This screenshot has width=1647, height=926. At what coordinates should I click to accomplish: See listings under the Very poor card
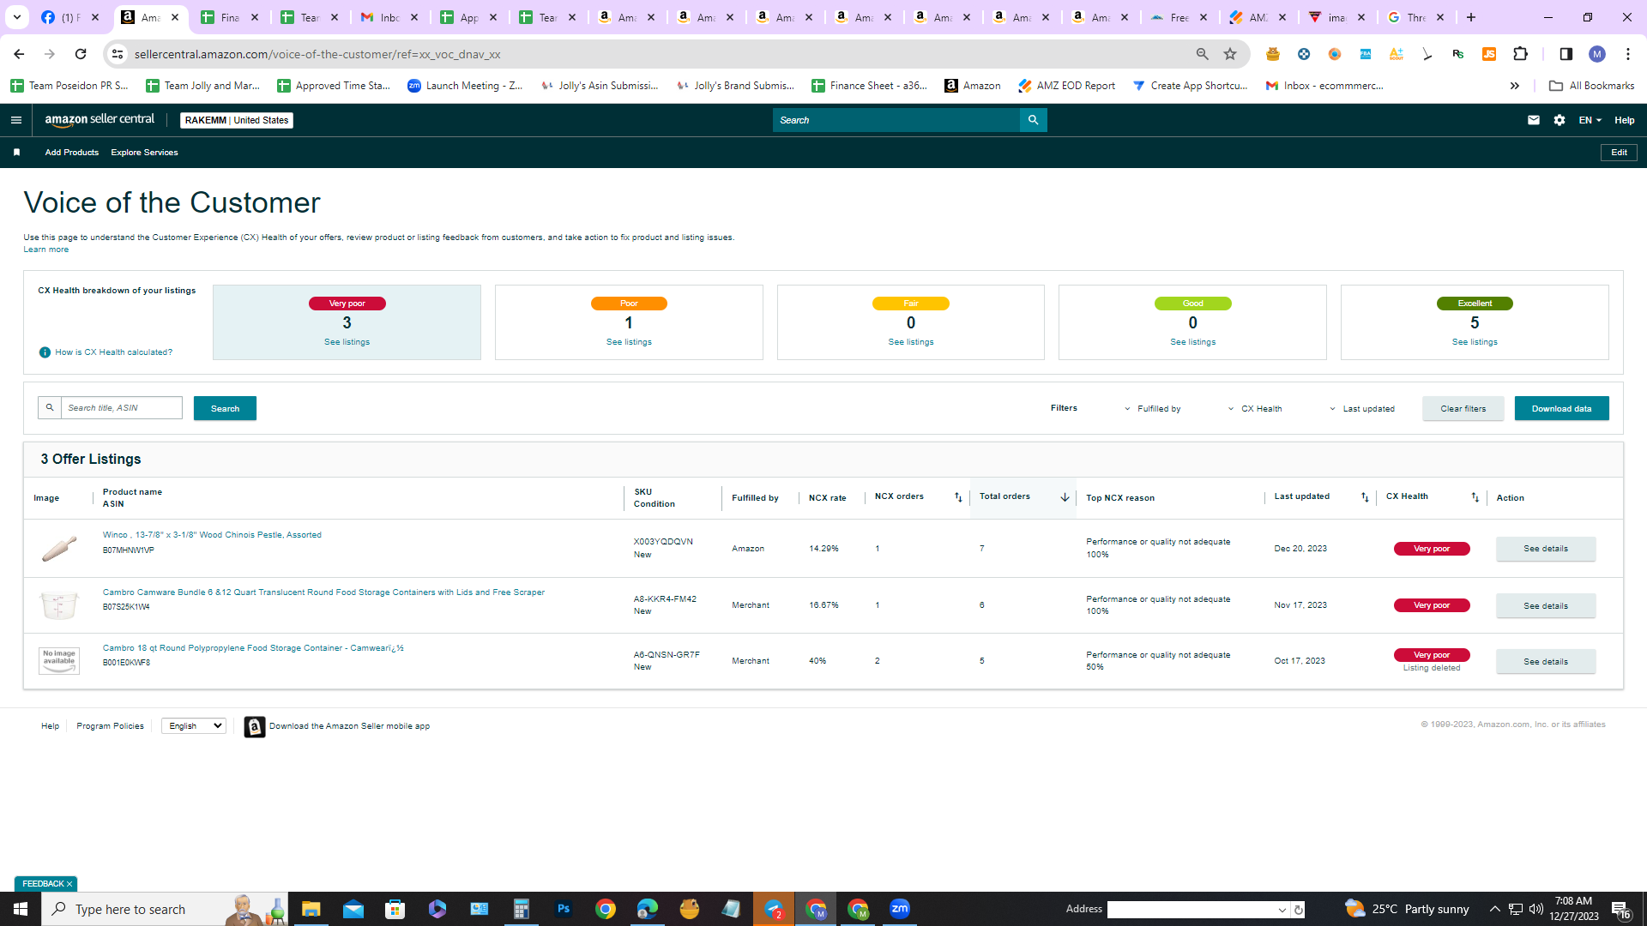point(347,342)
